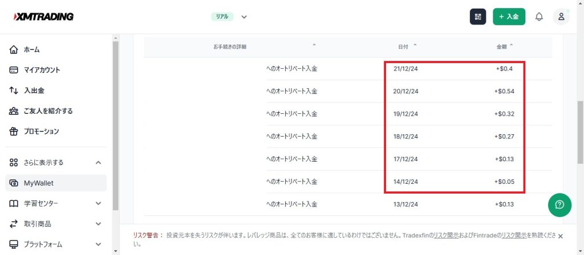
Task: Open deposits and withdrawals (入出金)
Action: (34, 91)
